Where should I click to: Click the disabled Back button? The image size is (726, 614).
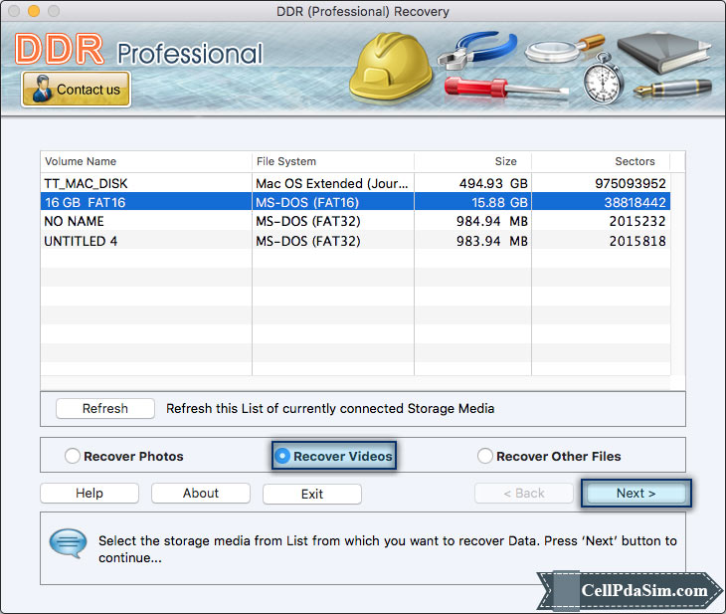click(x=524, y=493)
